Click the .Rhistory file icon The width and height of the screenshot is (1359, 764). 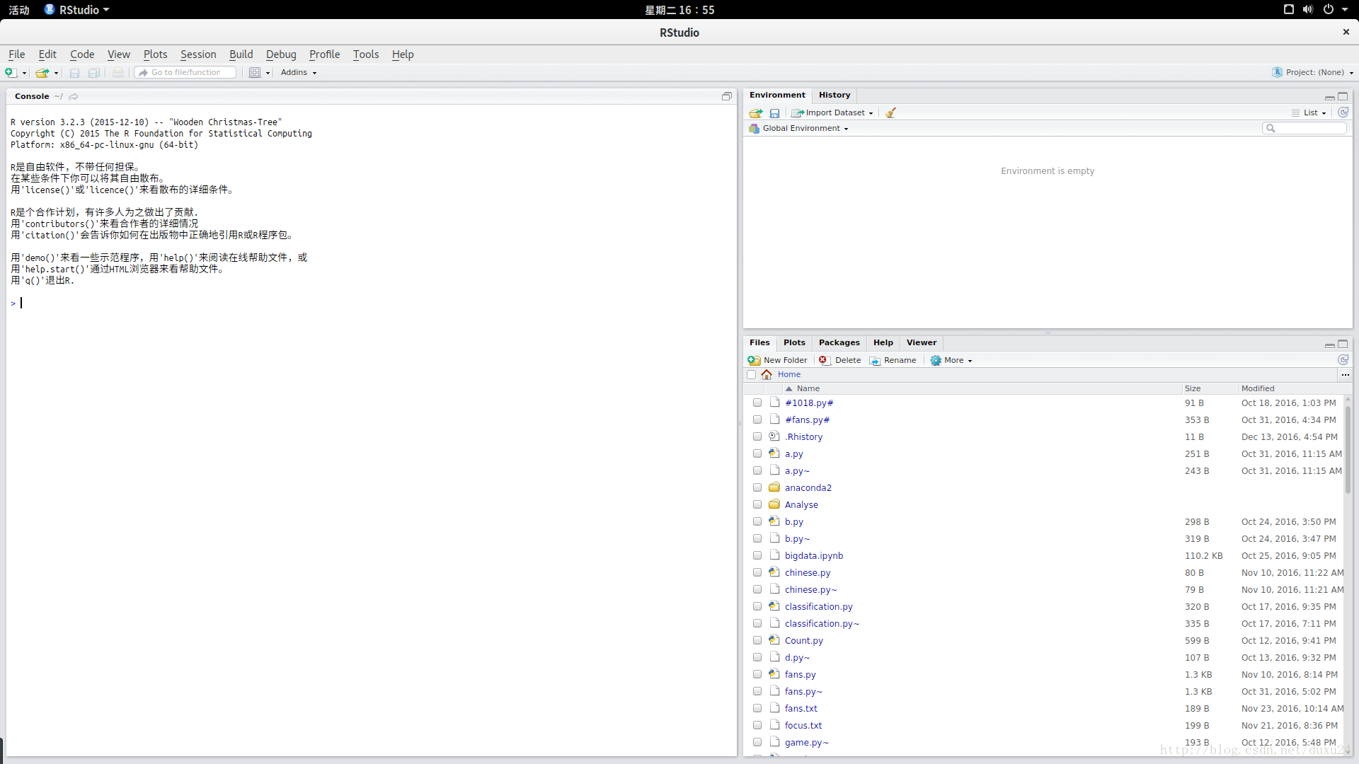pos(774,436)
